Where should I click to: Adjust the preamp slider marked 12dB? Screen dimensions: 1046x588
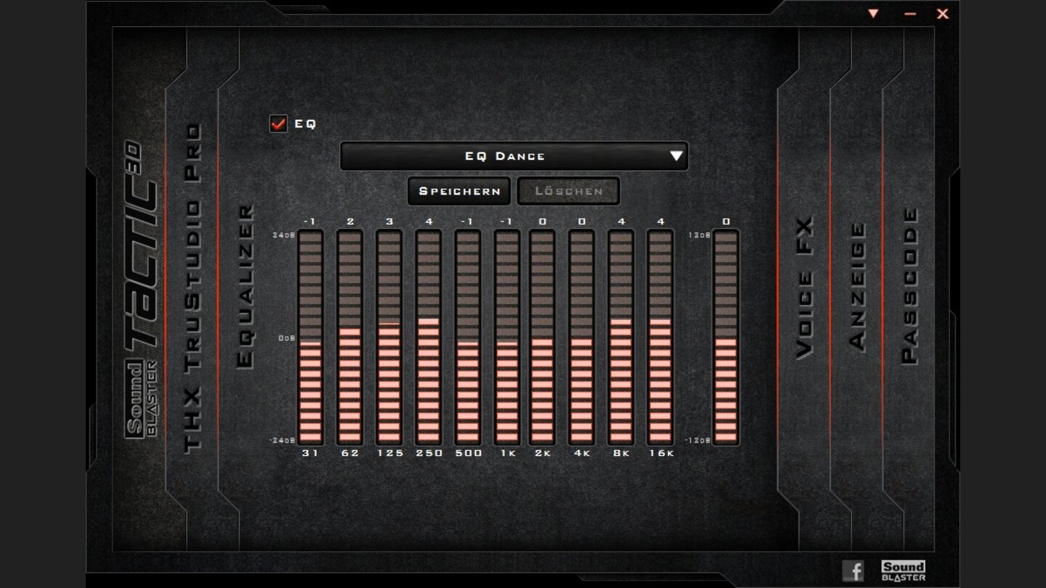[726, 338]
